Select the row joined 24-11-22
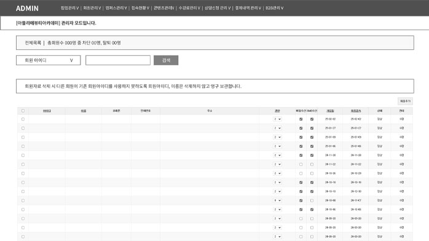The image size is (429, 241). pos(23,164)
